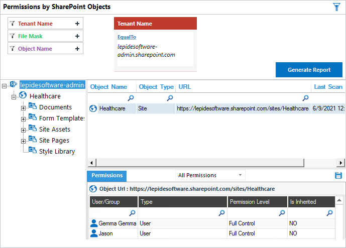Click the Tenant Name red filter header
This screenshot has width=346, height=248.
[x=155, y=24]
